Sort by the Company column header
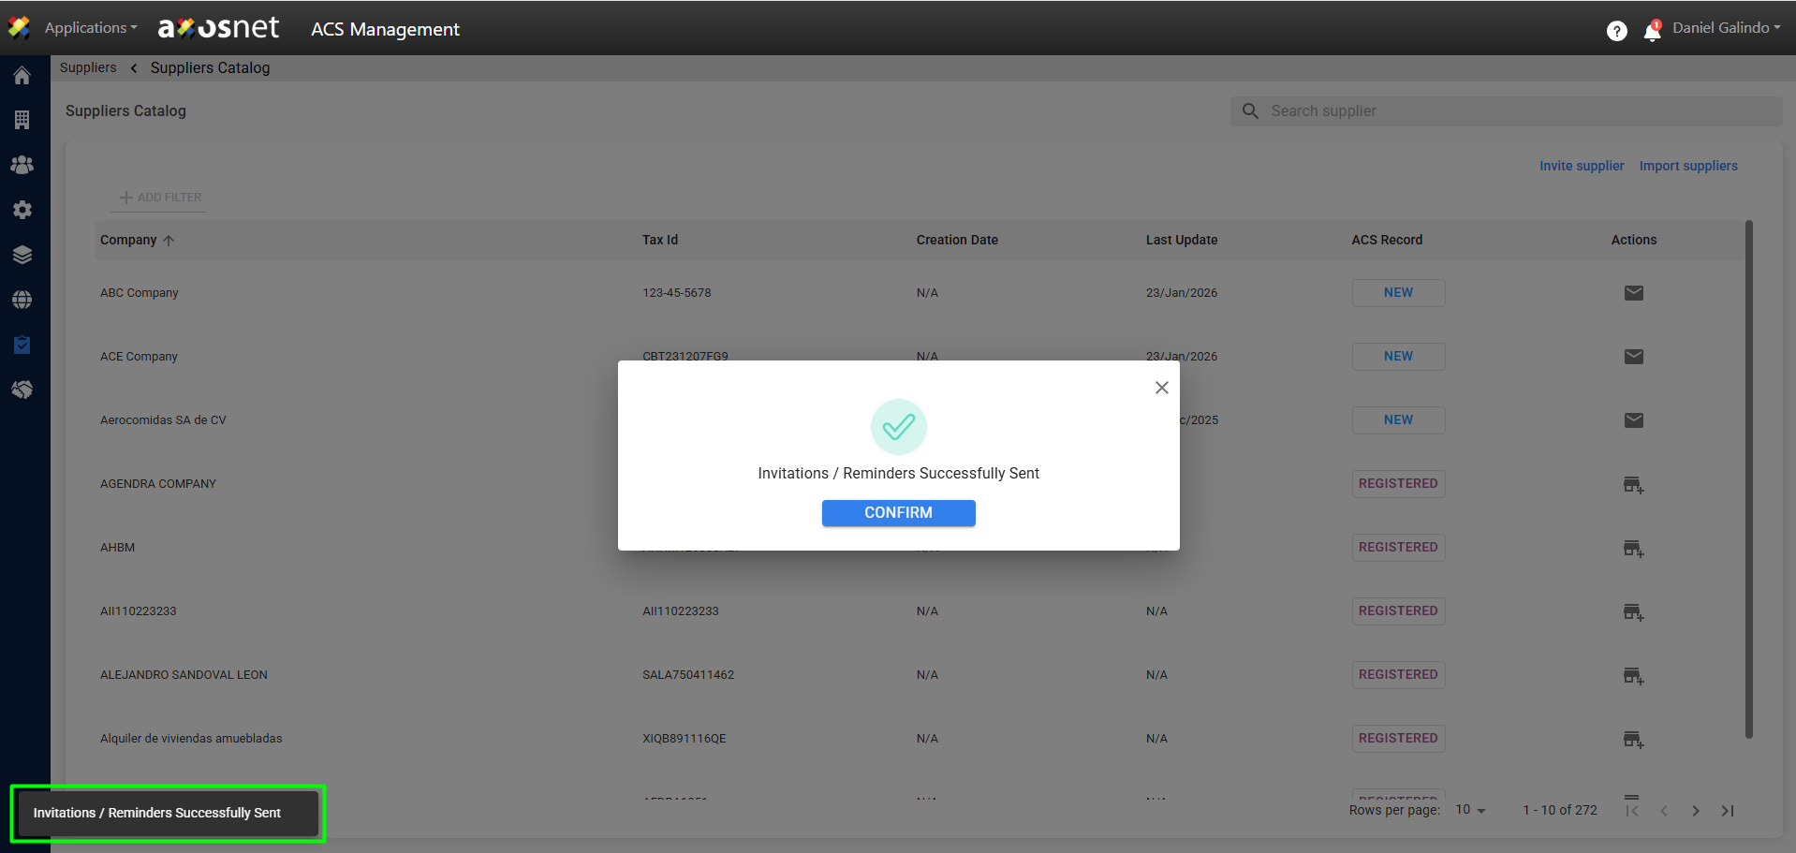 click(x=129, y=240)
